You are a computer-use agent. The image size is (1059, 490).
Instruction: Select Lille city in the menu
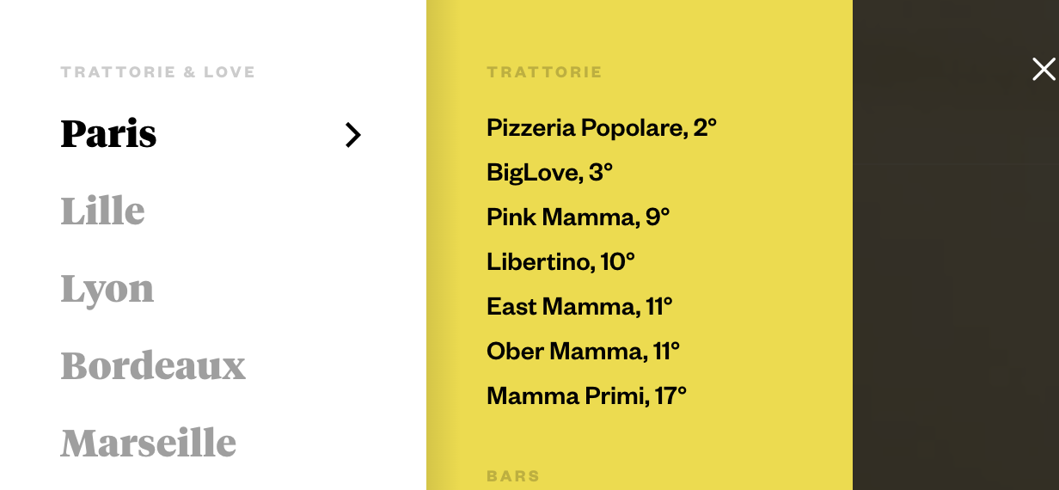click(102, 211)
